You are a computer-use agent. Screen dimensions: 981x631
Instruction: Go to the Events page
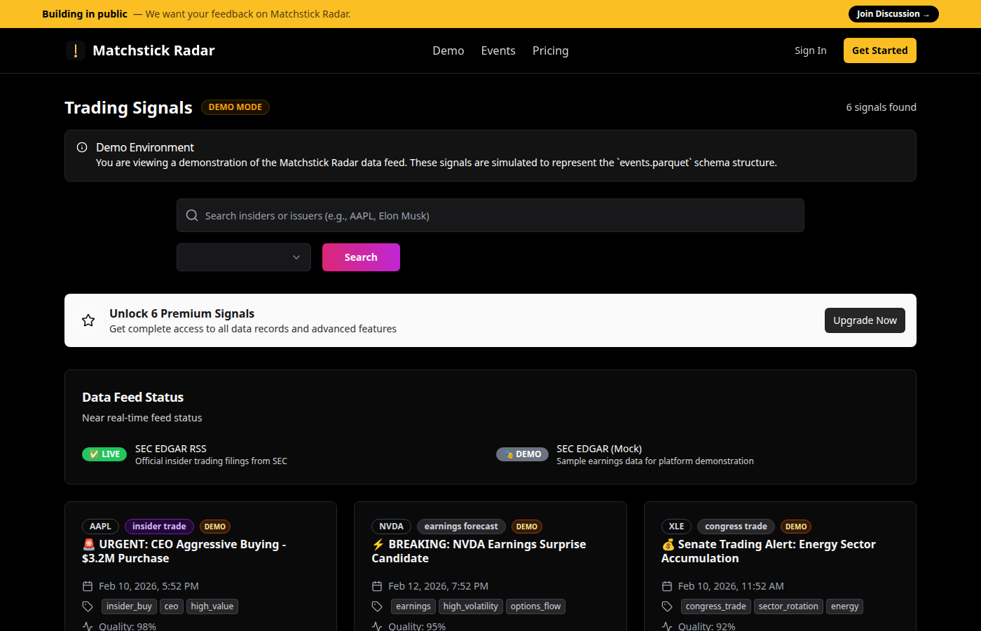point(498,50)
